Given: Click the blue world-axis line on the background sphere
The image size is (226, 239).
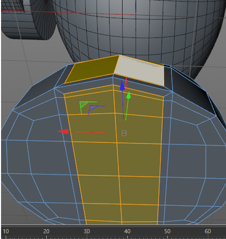Looking at the screenshot, I should 136,7.
